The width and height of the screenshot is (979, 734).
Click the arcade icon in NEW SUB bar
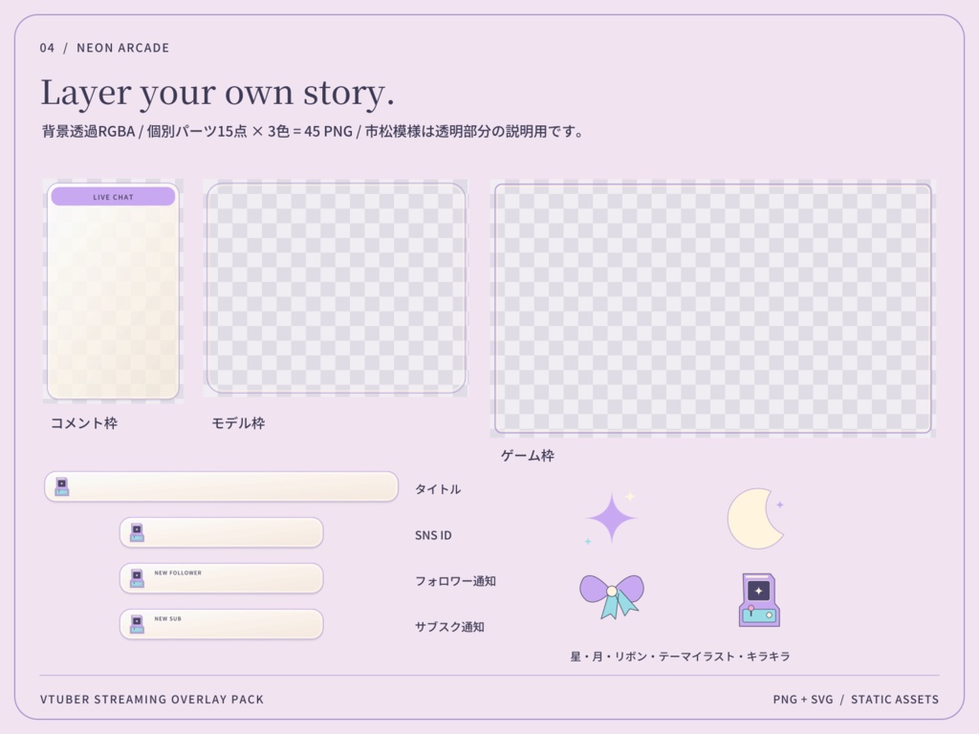tap(137, 624)
